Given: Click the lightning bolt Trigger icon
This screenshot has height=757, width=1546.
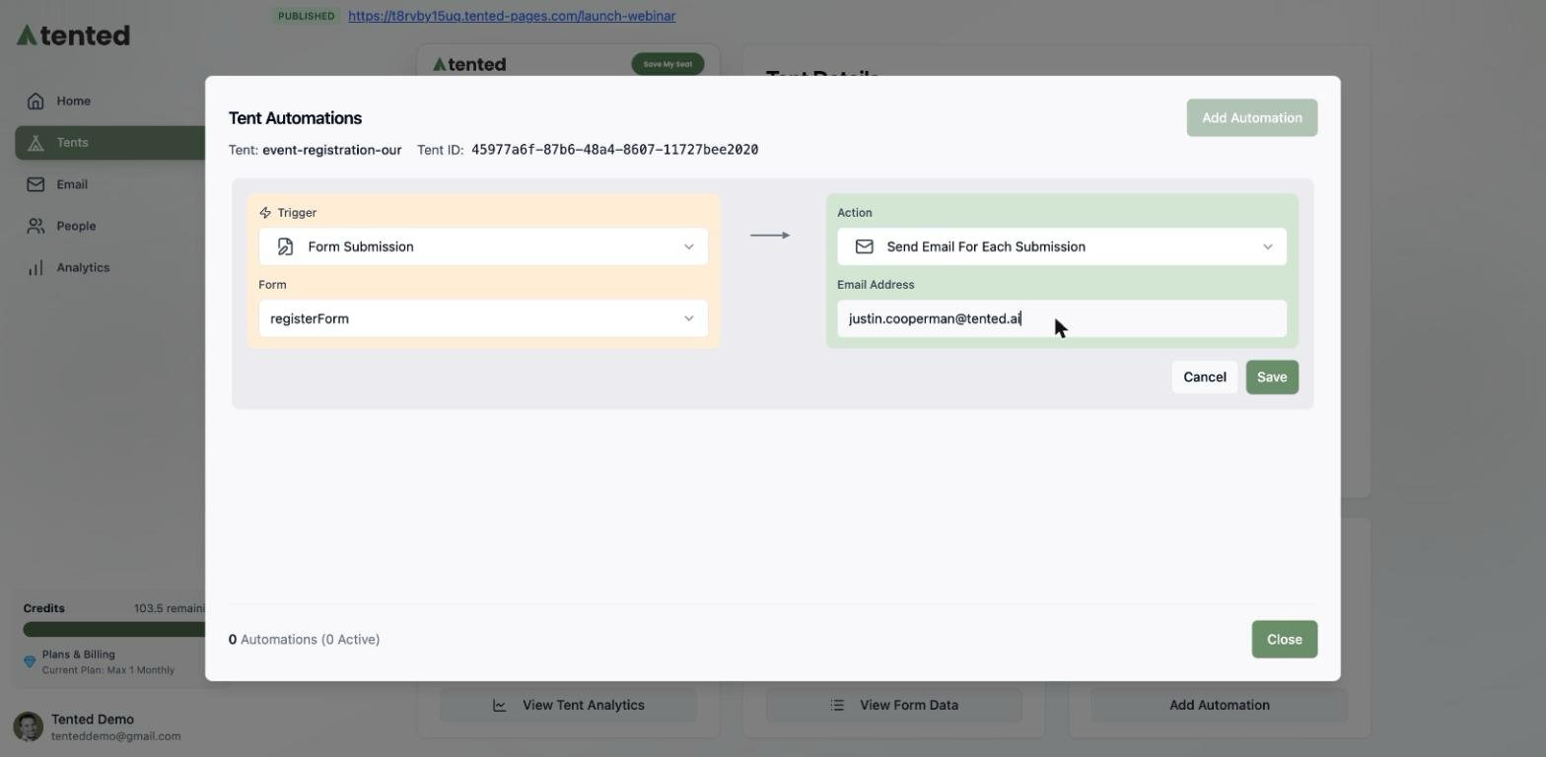Looking at the screenshot, I should pos(265,212).
